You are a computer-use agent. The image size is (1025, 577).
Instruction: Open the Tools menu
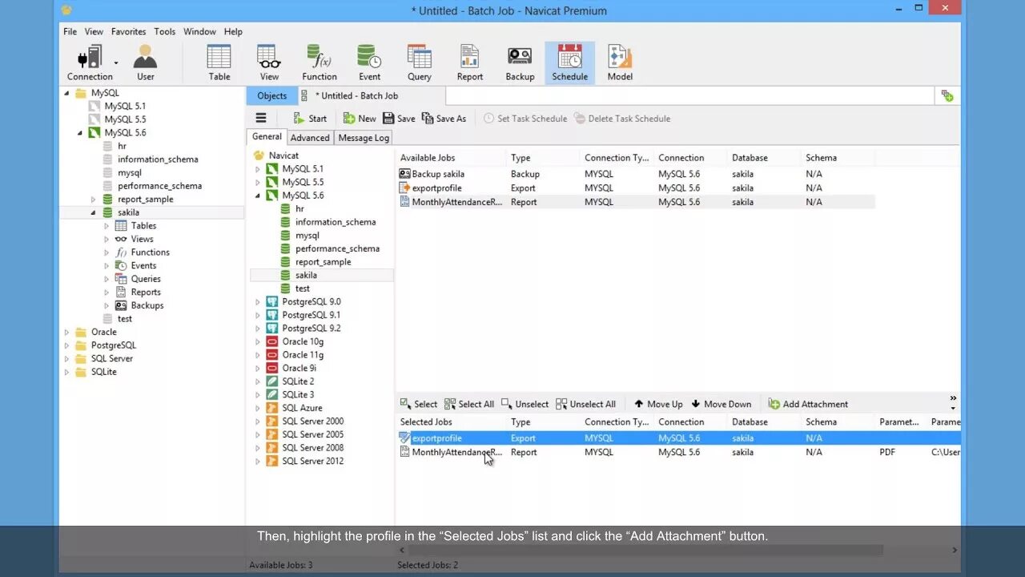165,31
